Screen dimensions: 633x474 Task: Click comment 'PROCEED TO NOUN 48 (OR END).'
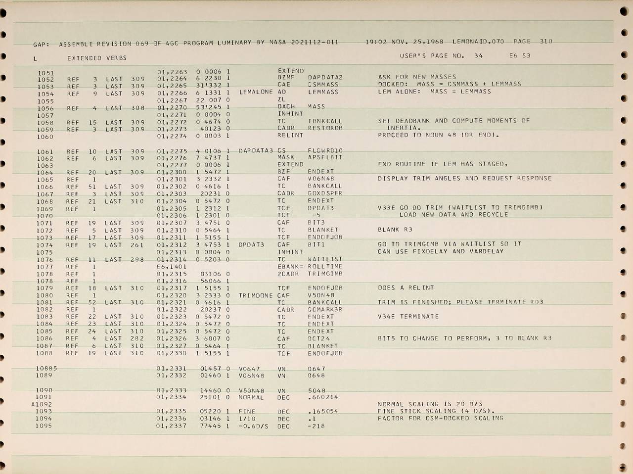[439, 135]
